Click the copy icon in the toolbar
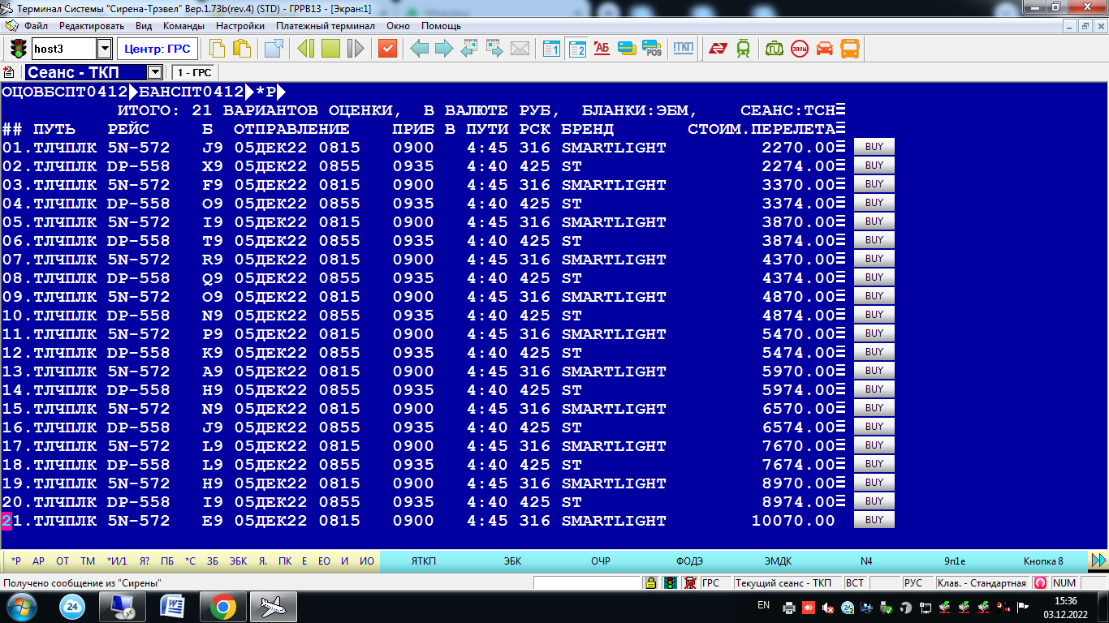The width and height of the screenshot is (1109, 623). (218, 49)
